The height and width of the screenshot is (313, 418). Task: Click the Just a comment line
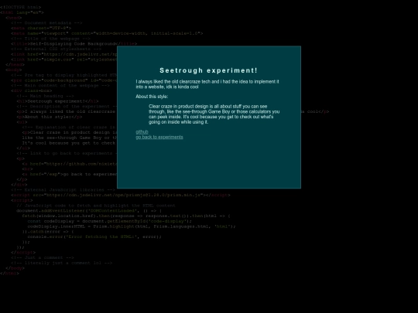pos(43,257)
